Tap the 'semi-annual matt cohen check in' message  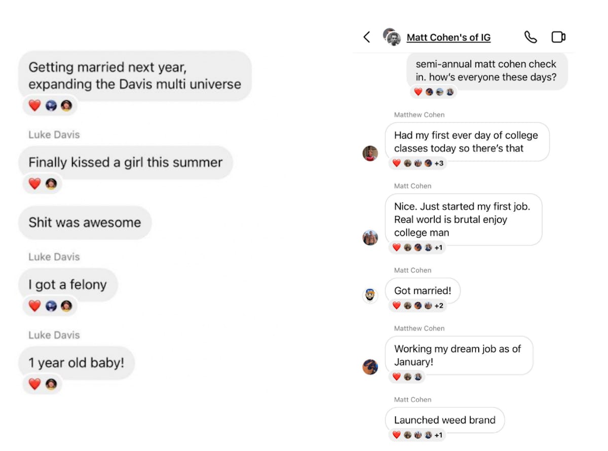point(486,71)
